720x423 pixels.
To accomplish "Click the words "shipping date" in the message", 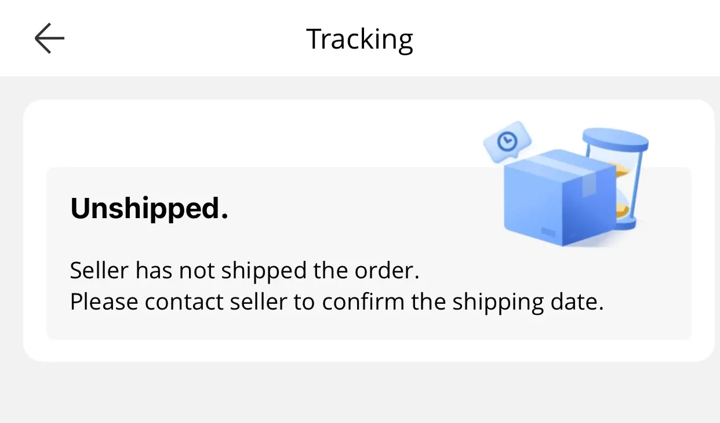I will click(528, 302).
